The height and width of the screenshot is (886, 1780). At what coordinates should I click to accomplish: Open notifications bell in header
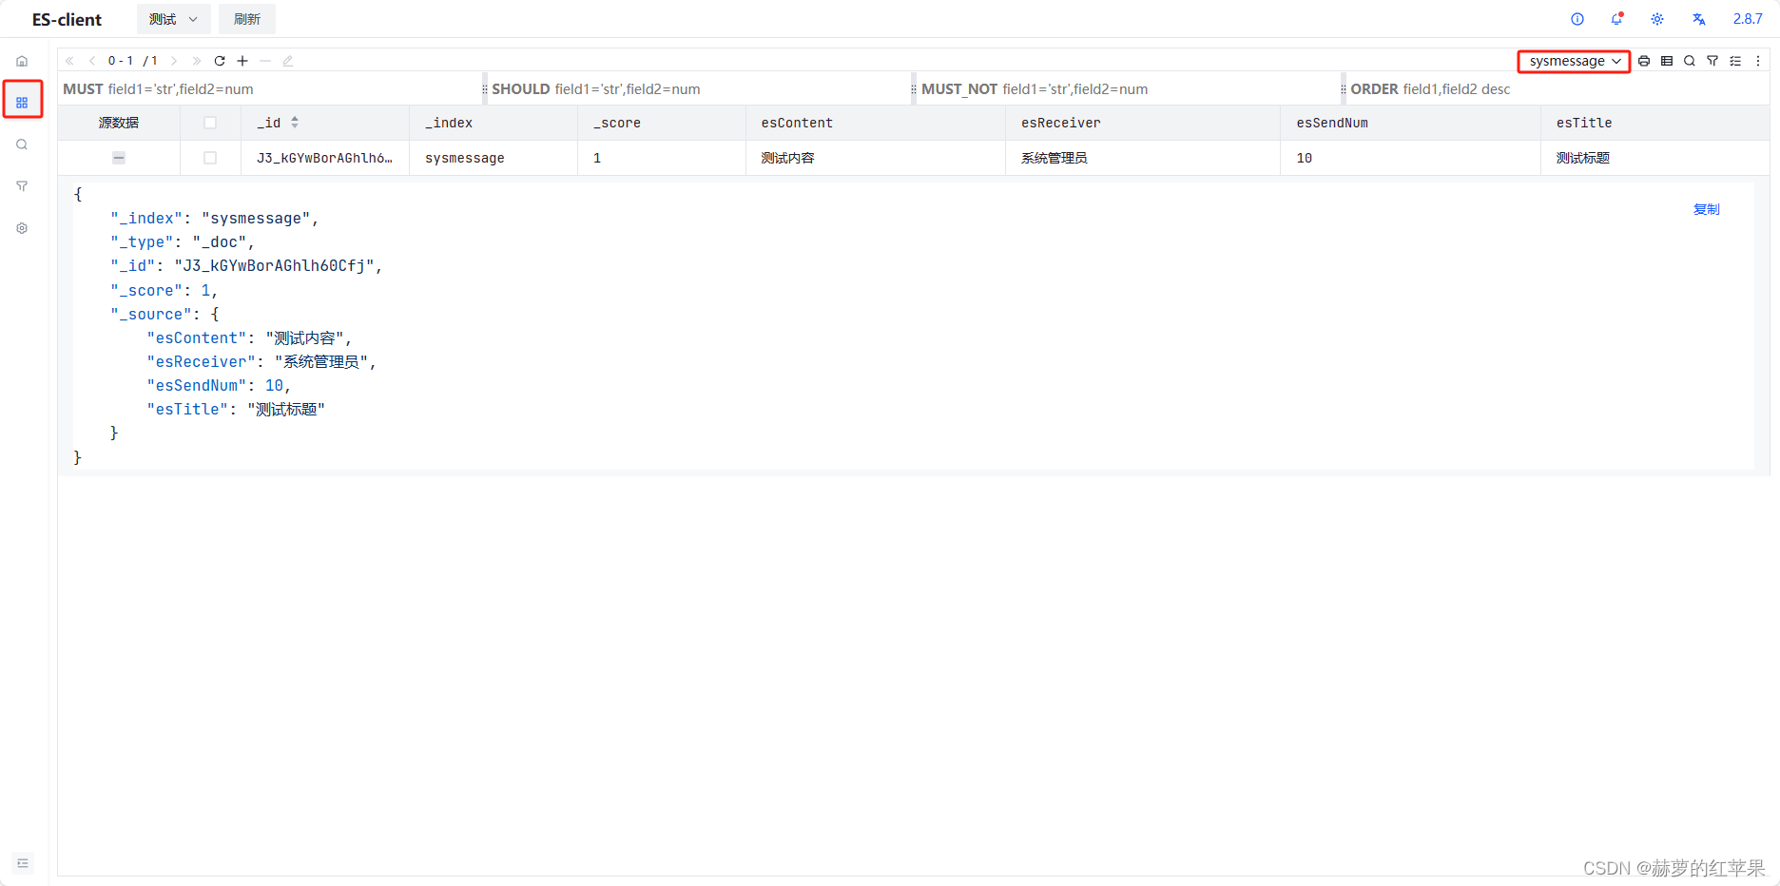(1617, 19)
